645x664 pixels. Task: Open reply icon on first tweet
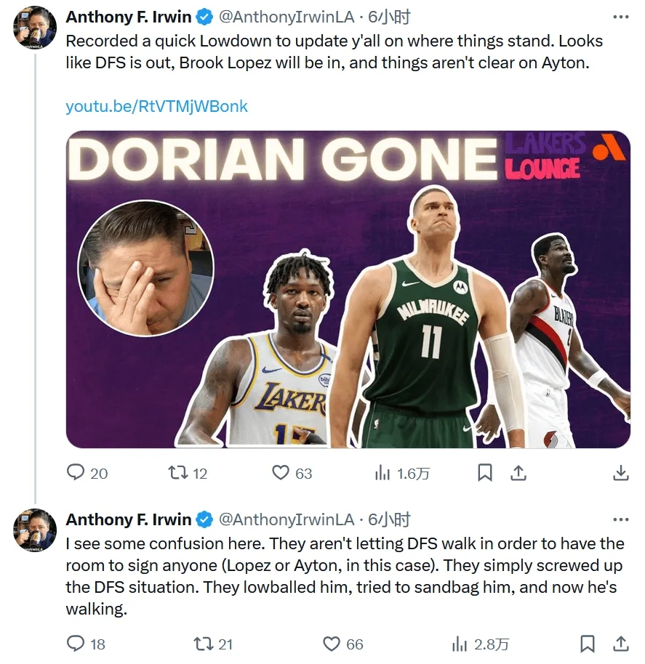(x=76, y=473)
